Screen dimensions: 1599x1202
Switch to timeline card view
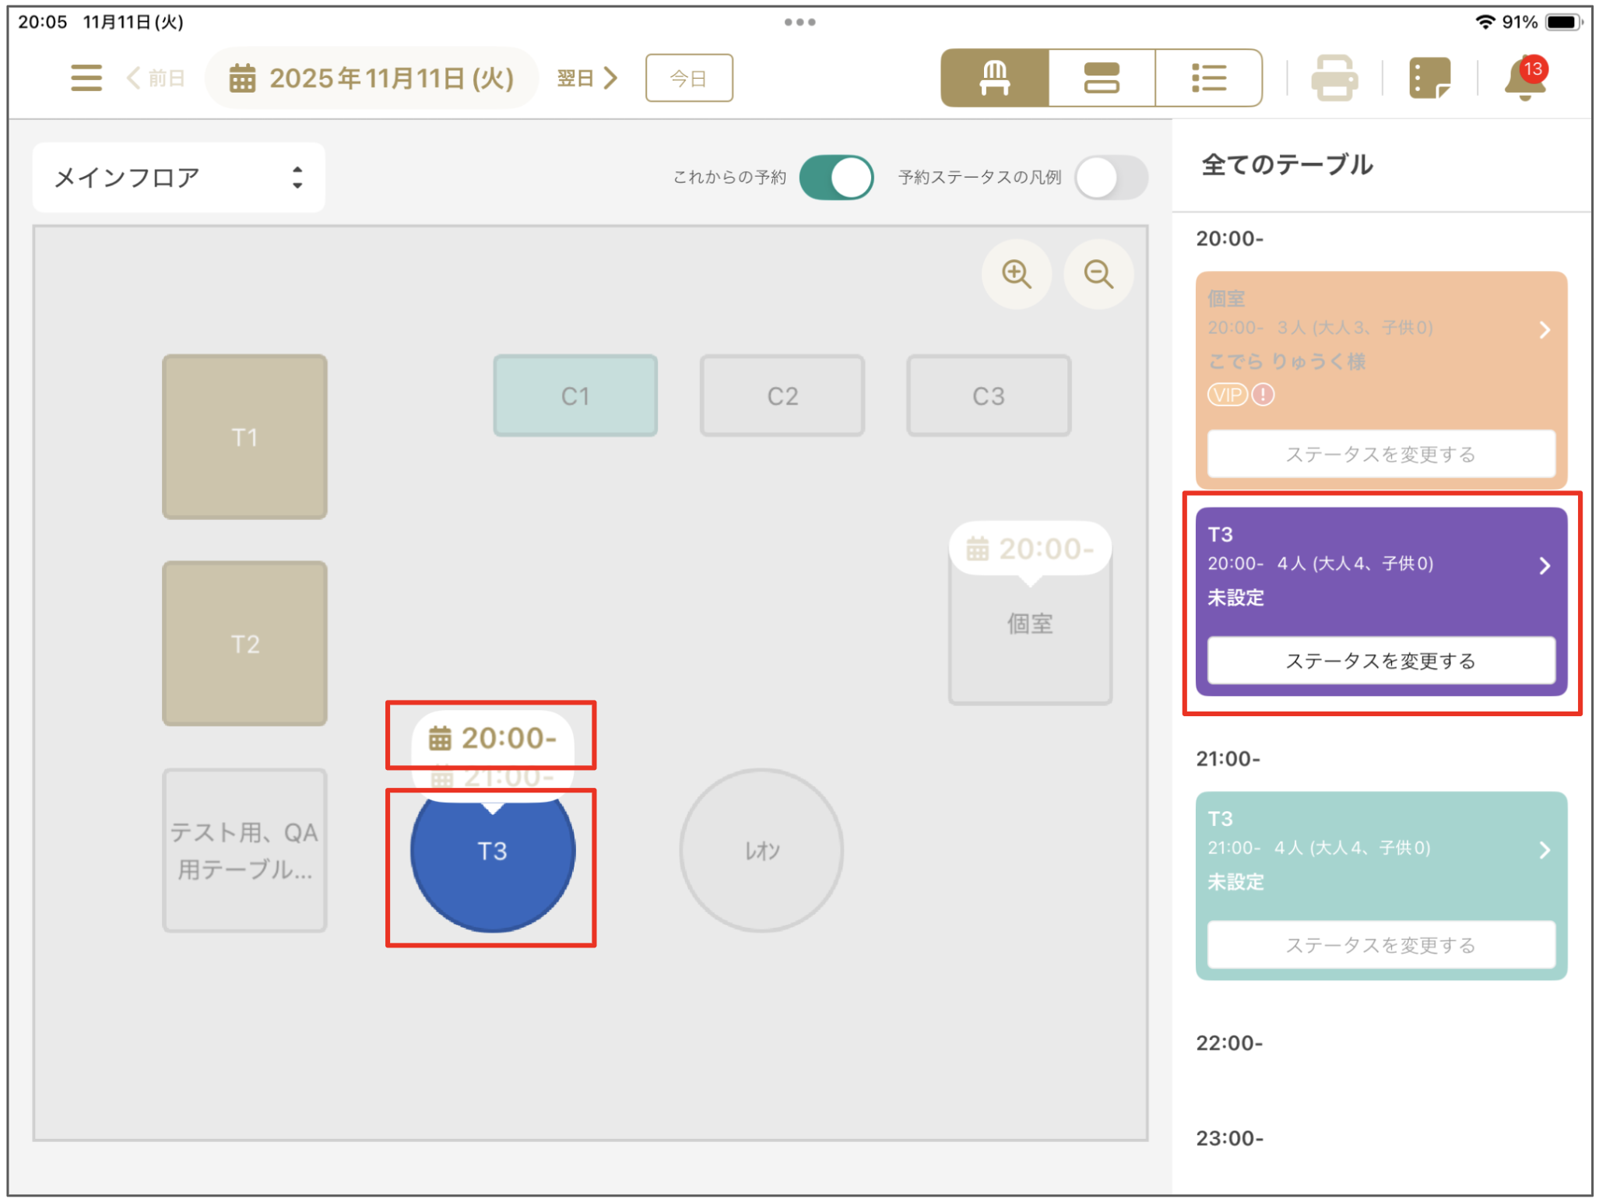(1101, 78)
